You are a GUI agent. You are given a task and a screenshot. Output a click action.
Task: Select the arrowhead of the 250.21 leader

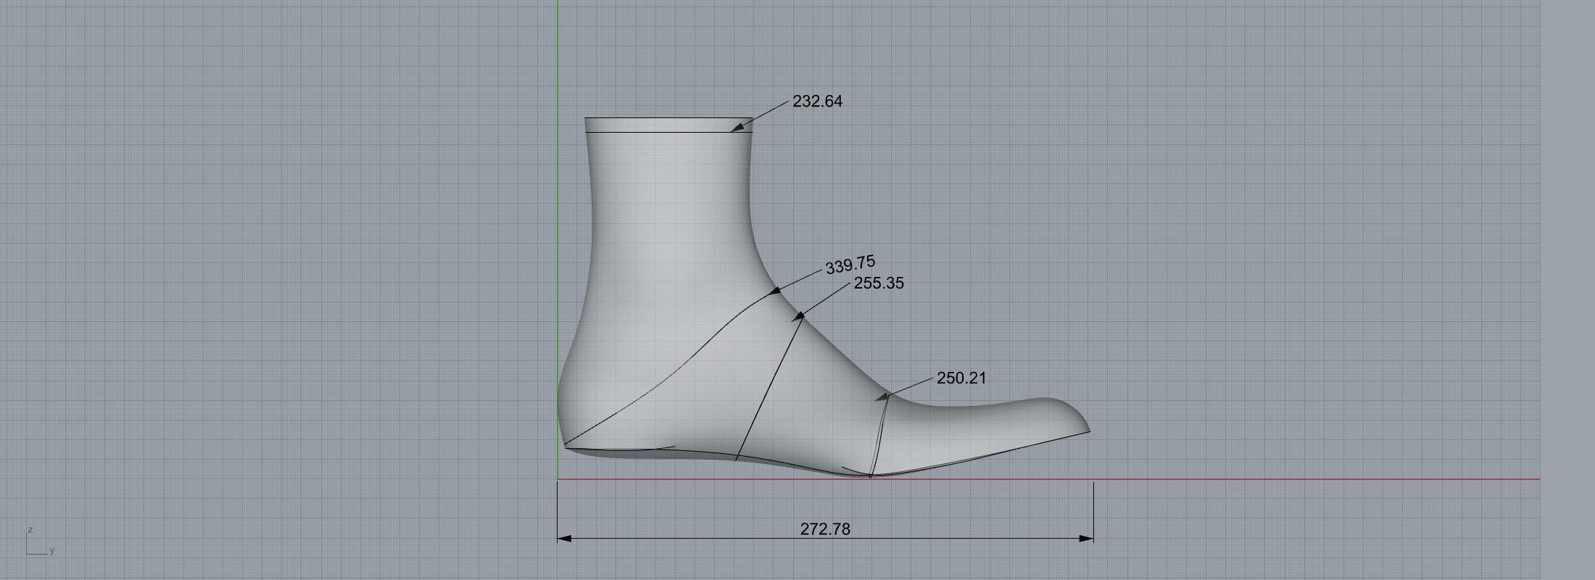click(x=882, y=397)
